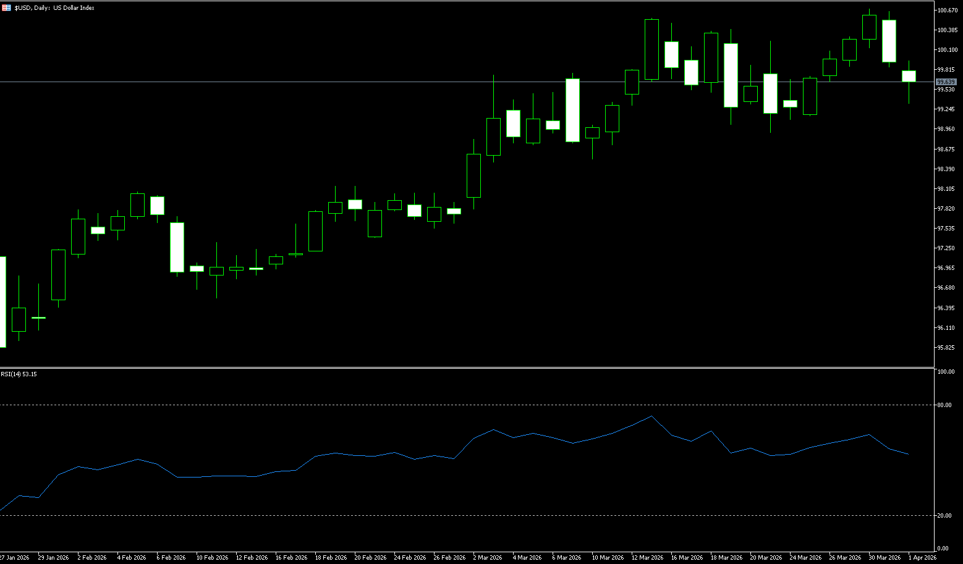Click the RSI 0.00 scale label
The height and width of the screenshot is (564, 963).
pos(943,549)
